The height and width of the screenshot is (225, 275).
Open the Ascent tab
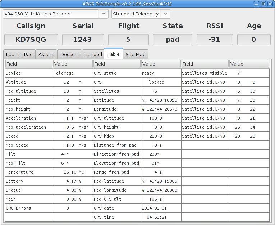tap(46, 54)
